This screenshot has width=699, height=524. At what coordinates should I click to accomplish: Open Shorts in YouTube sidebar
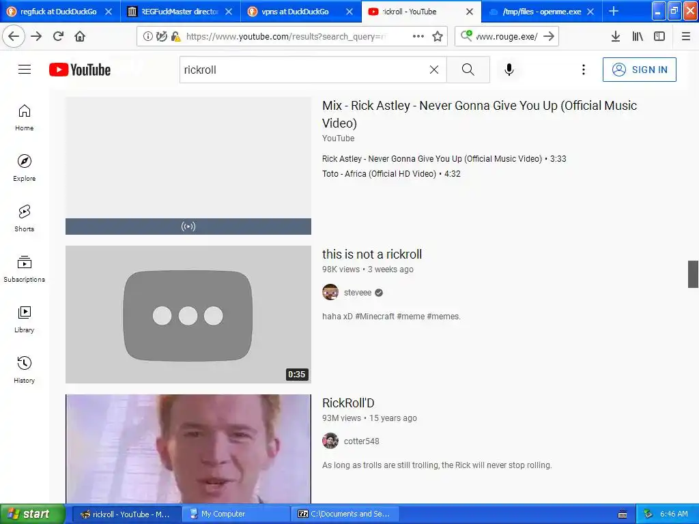click(24, 218)
